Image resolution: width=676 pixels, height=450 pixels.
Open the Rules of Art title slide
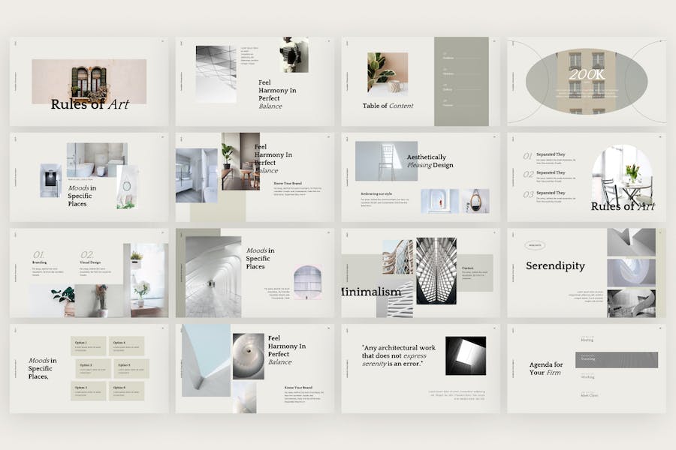[x=89, y=82]
